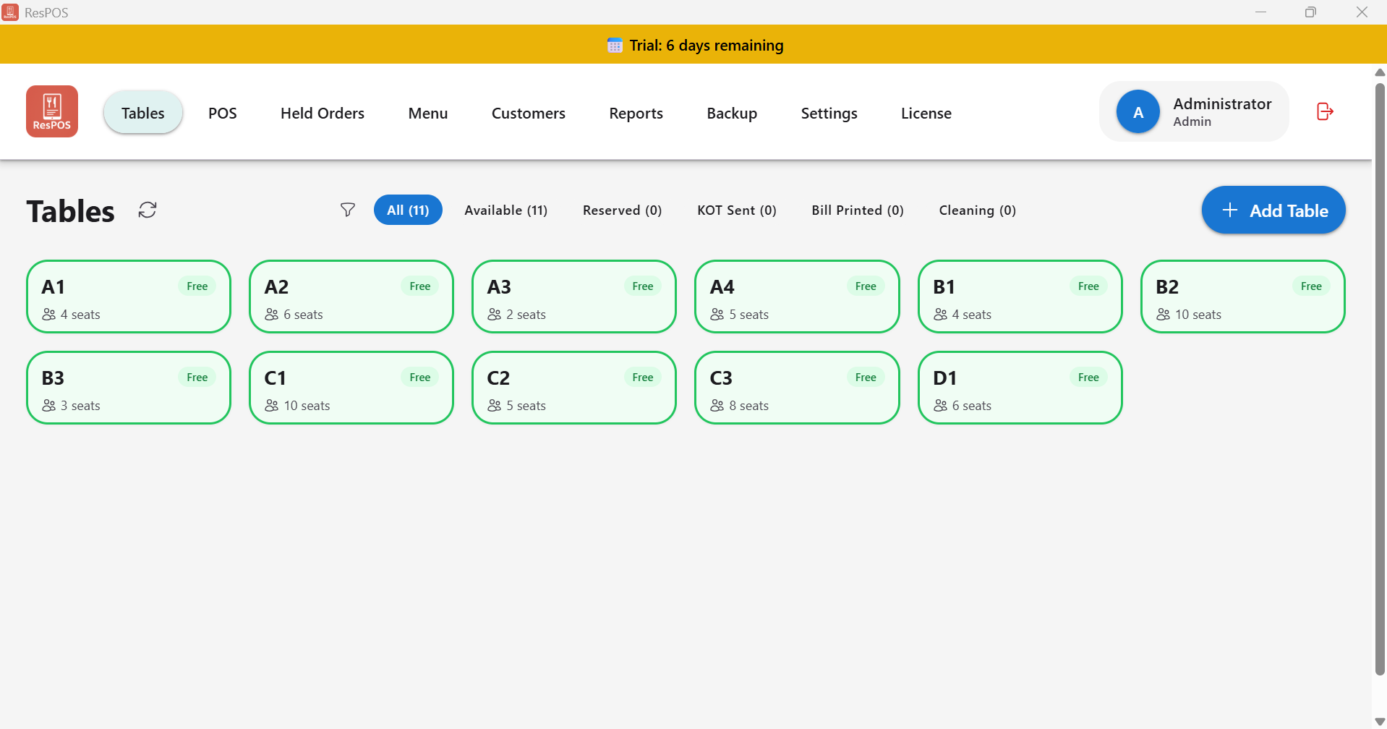
Task: Open the Backup section
Action: [x=732, y=113]
